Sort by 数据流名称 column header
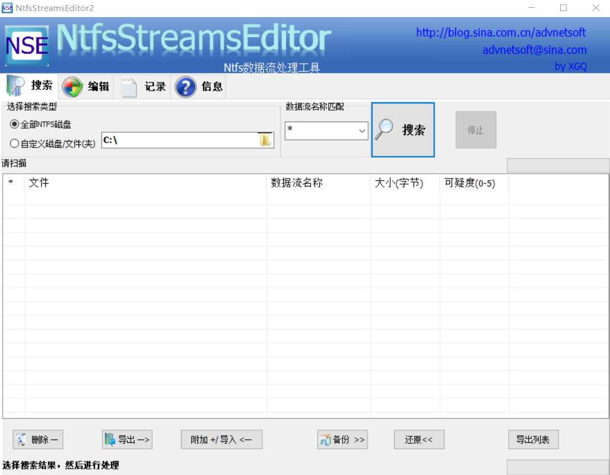This screenshot has height=475, width=610. tap(319, 182)
